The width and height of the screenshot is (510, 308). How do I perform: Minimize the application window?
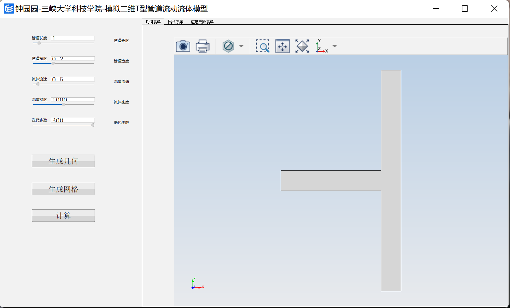(436, 9)
